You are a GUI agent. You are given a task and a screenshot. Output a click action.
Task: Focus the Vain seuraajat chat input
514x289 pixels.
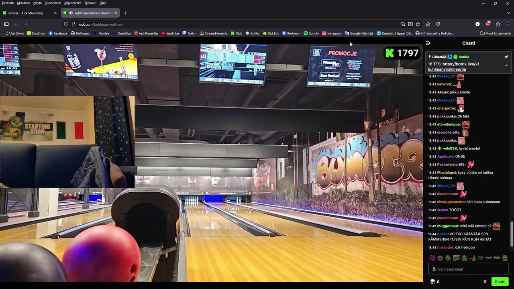[469, 269]
